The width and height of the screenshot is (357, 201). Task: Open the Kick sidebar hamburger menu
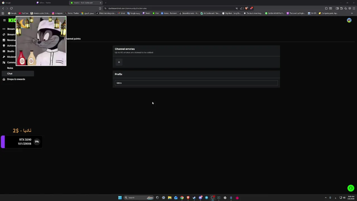point(4,20)
